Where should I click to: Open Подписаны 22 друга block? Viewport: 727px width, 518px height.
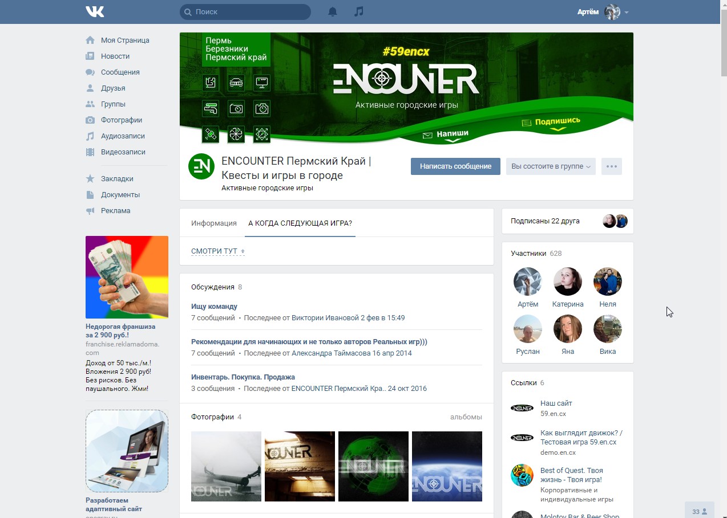(568, 221)
